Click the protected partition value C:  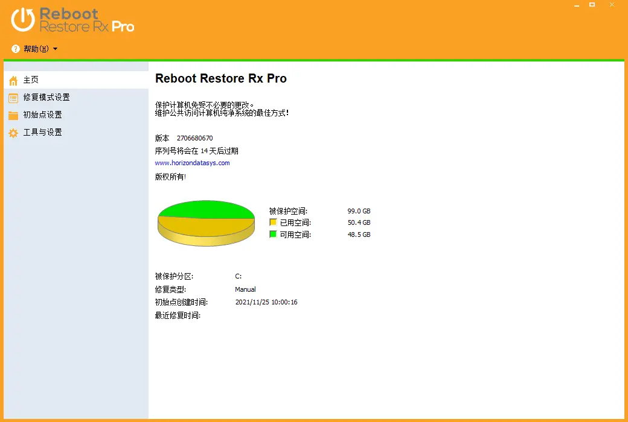point(239,276)
